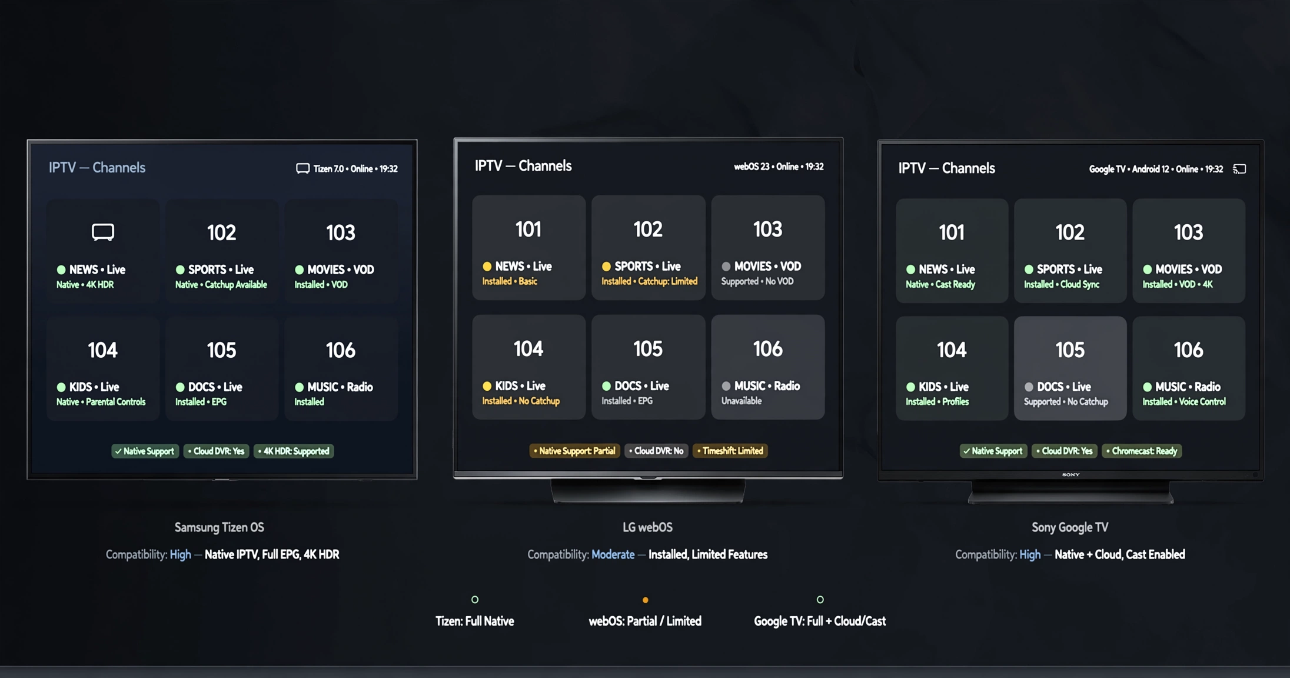Select LG channel 106 MUSIC marked Unavailable
1290x678 pixels.
768,367
